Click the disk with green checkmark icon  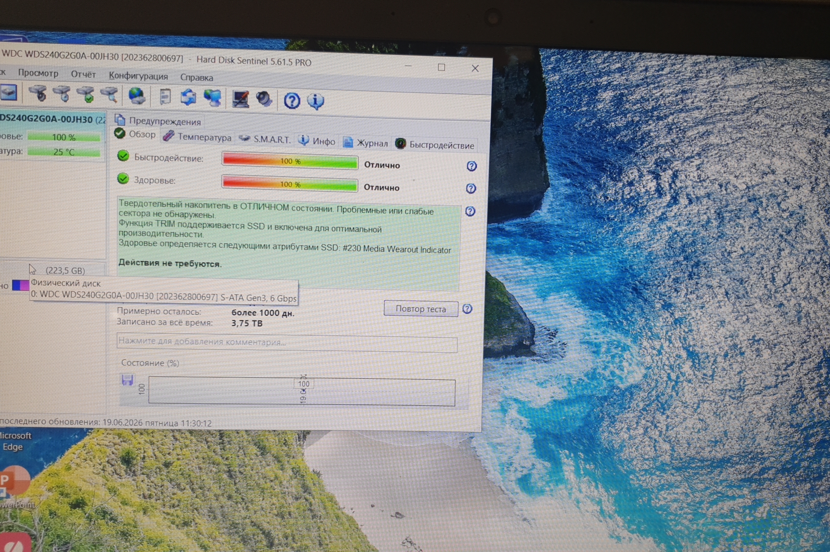pyautogui.click(x=85, y=95)
